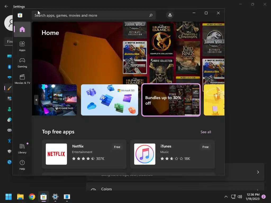The width and height of the screenshot is (271, 203).
Task: Click Free button on iTunes
Action: pos(205,147)
